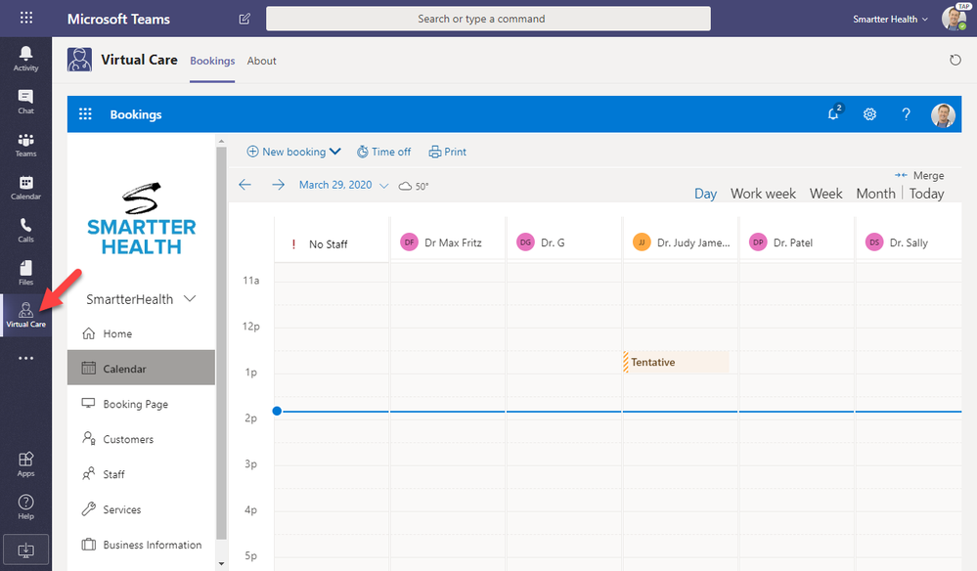
Task: Click the Virtual Care app logo
Action: pyautogui.click(x=80, y=60)
